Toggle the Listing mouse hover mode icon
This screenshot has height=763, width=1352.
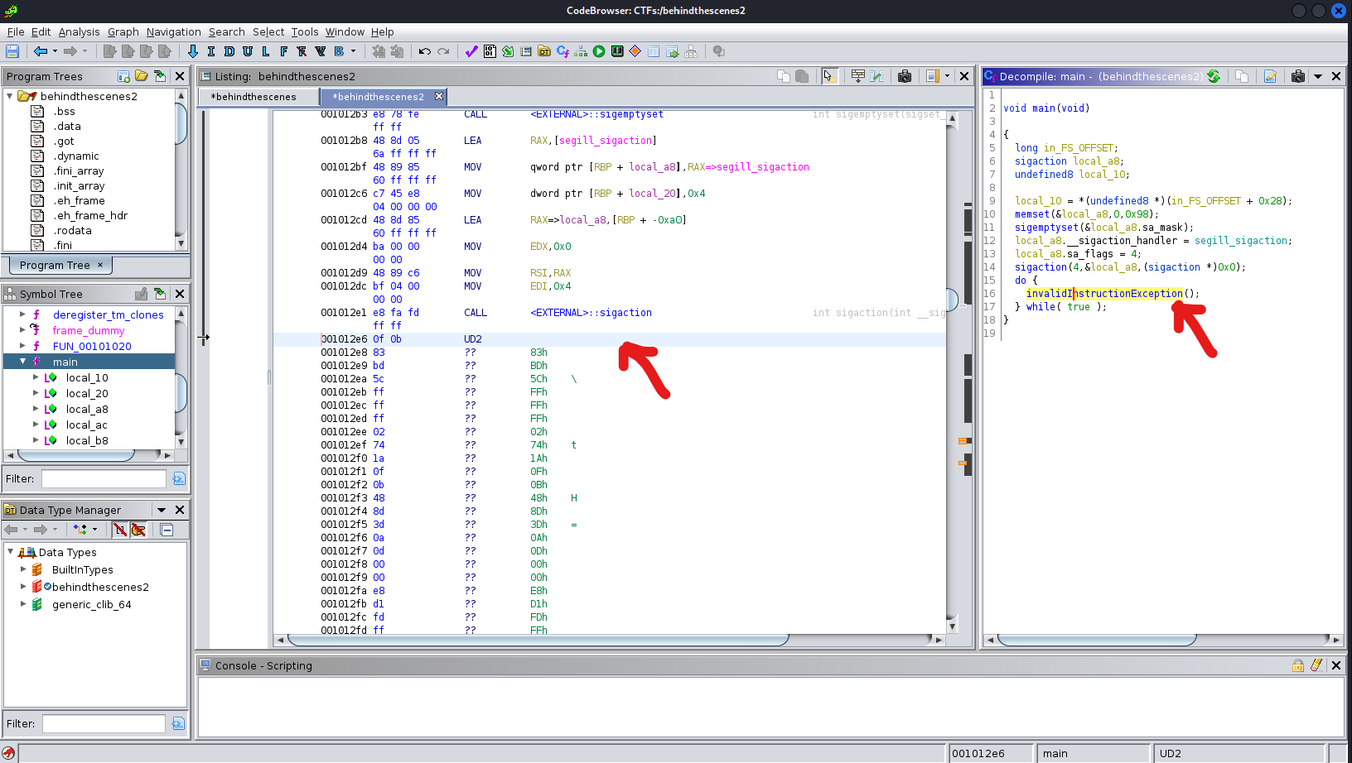pos(829,76)
